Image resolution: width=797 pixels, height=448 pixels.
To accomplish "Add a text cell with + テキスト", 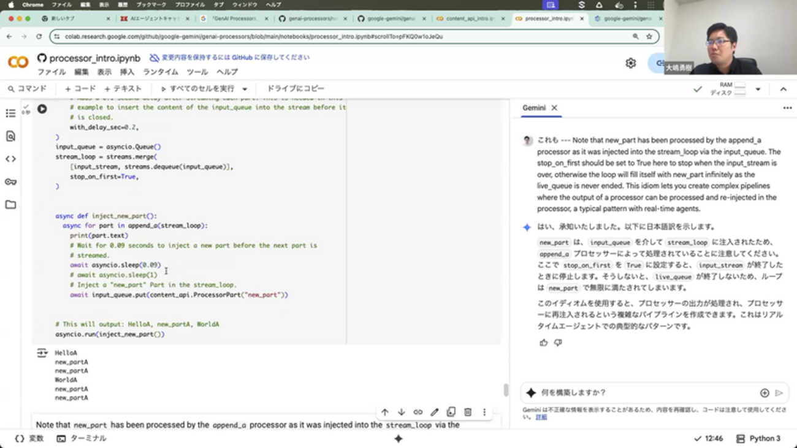I will click(x=123, y=89).
